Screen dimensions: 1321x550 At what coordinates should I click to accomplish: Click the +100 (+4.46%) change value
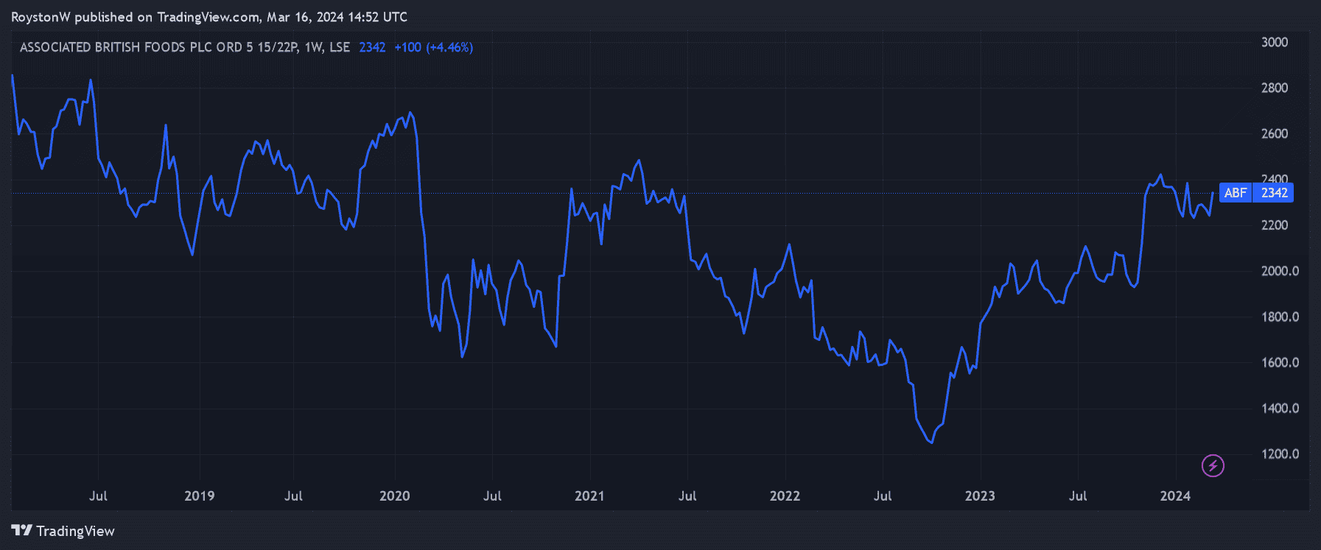coord(433,47)
